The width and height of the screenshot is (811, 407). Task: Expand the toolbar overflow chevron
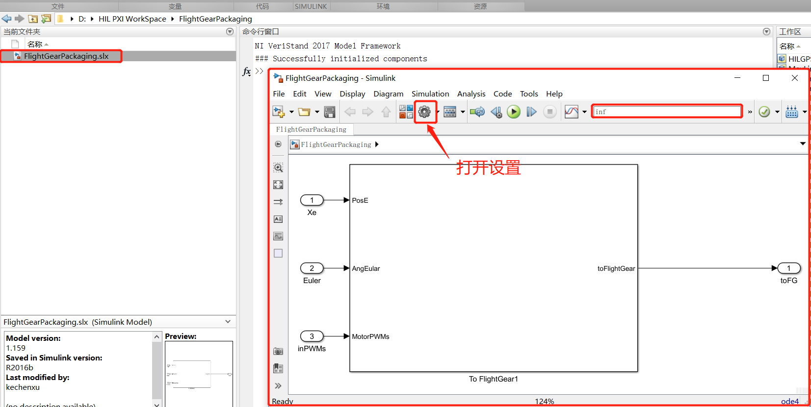tap(750, 112)
